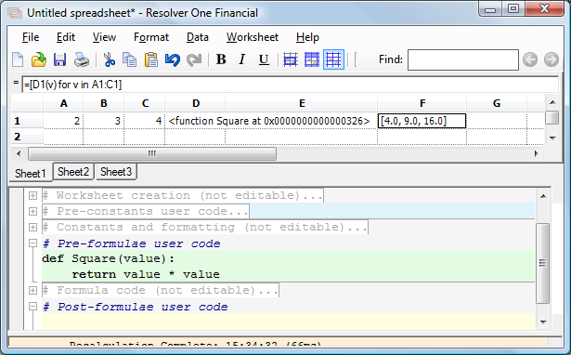The image size is (571, 355).
Task: Click the Print icon
Action: [x=82, y=59]
